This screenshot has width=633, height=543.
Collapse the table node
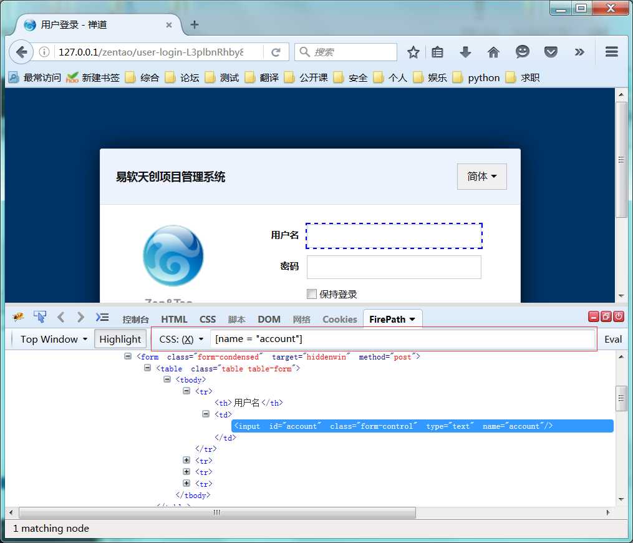[x=147, y=368]
